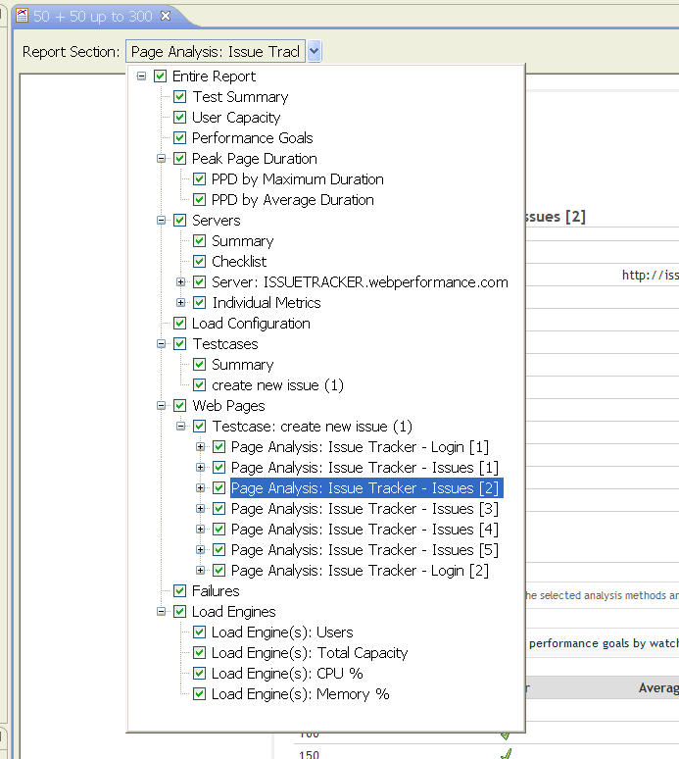Viewport: 679px width, 759px height.
Task: Collapse the Servers node
Action: [161, 221]
